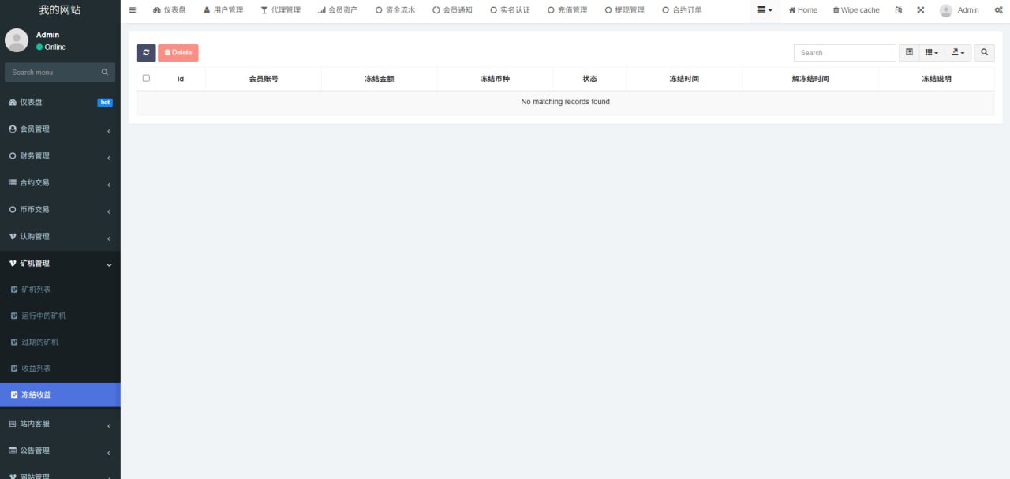The width and height of the screenshot is (1010, 479).
Task: Sort by the 冻结金额 column header
Action: [x=379, y=79]
